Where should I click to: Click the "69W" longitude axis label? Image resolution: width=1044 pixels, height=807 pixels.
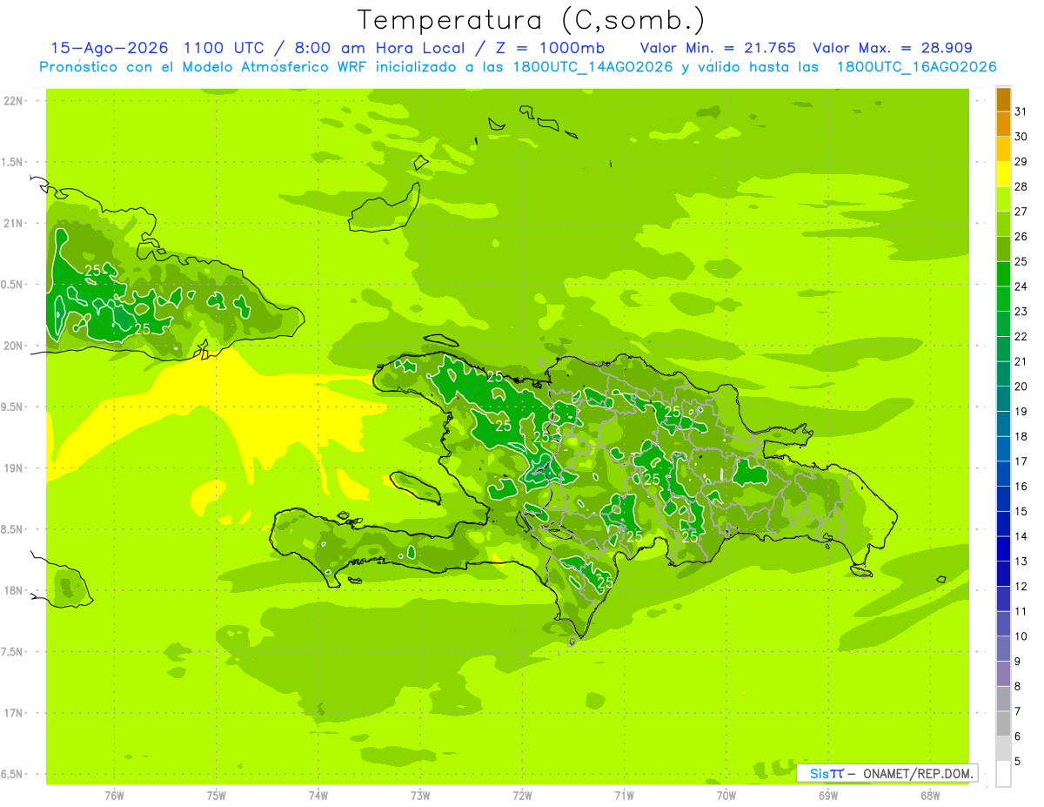[x=828, y=795]
